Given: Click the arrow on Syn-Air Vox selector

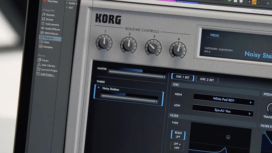Looking at the screenshot, I should tap(250, 114).
